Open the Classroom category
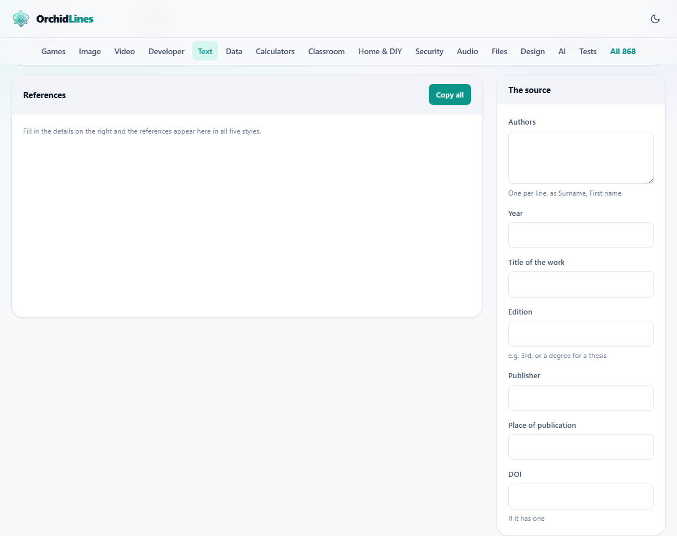The image size is (677, 536). tap(326, 51)
